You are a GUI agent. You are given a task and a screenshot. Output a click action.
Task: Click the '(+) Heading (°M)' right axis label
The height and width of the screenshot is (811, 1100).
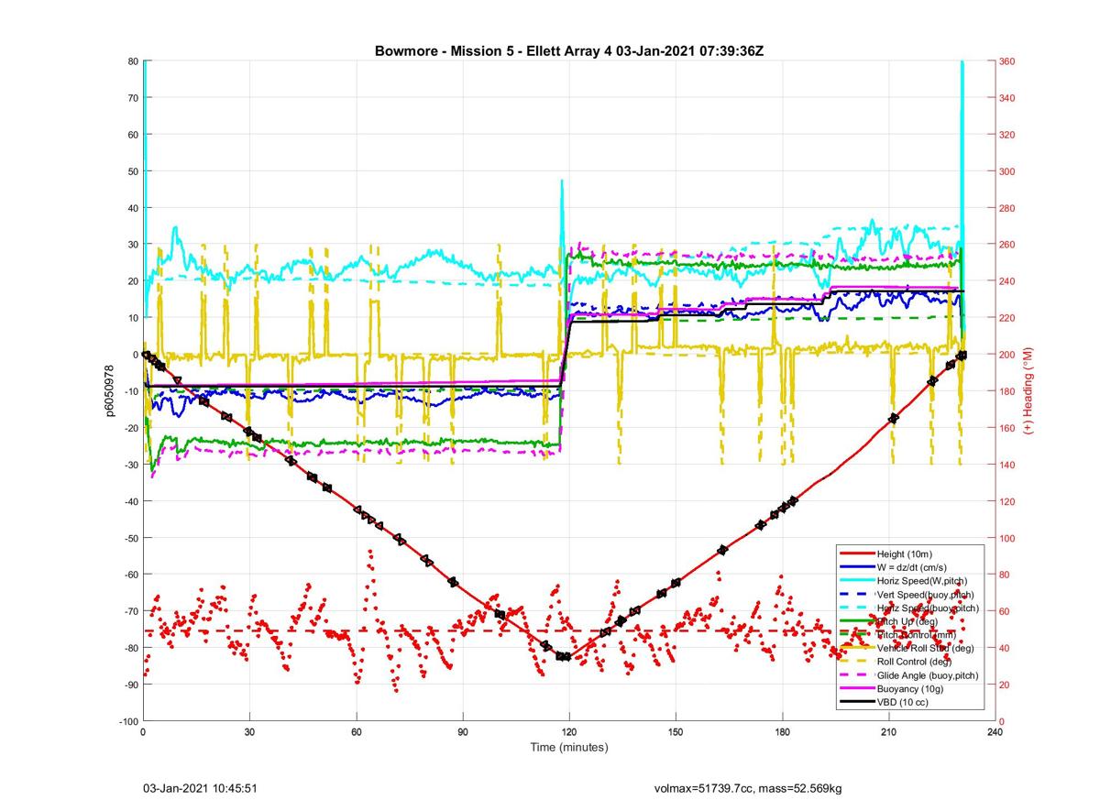pyautogui.click(x=1028, y=390)
